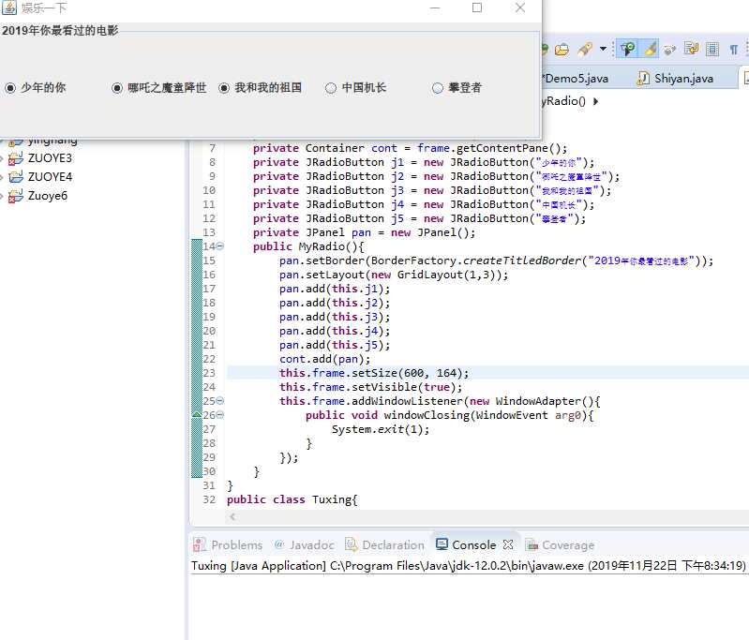Click the Tuxing Java Application console status text
The height and width of the screenshot is (640, 749).
click(468, 566)
